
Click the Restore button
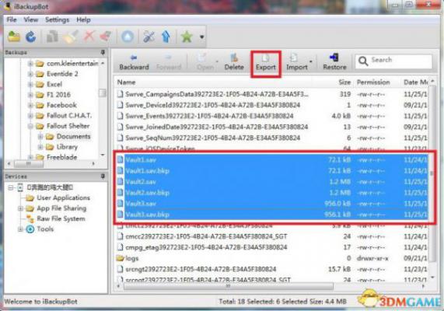point(334,62)
